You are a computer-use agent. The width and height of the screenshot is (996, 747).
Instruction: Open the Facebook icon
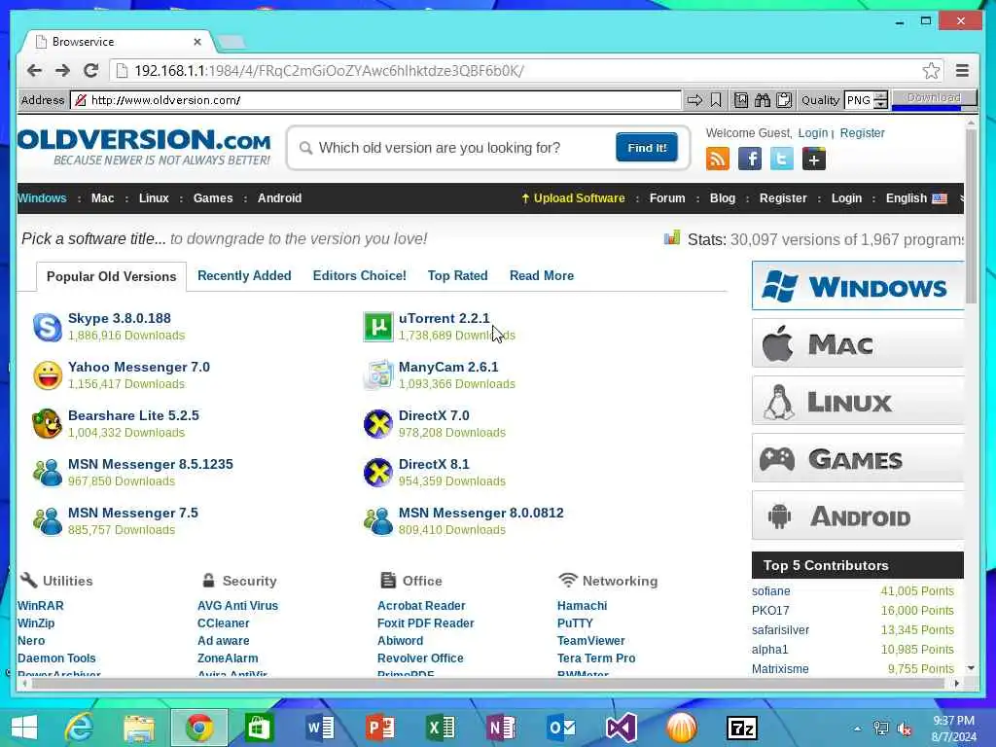pos(750,159)
